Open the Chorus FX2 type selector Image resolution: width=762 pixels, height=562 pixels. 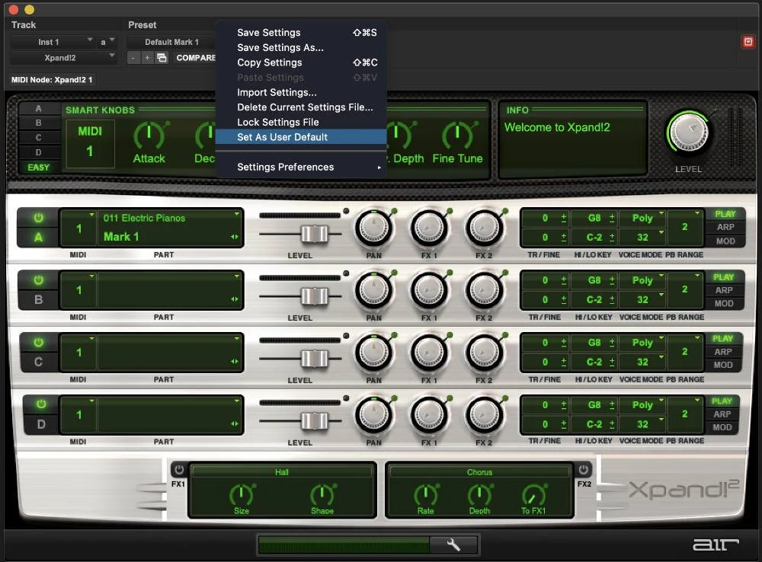click(x=479, y=471)
